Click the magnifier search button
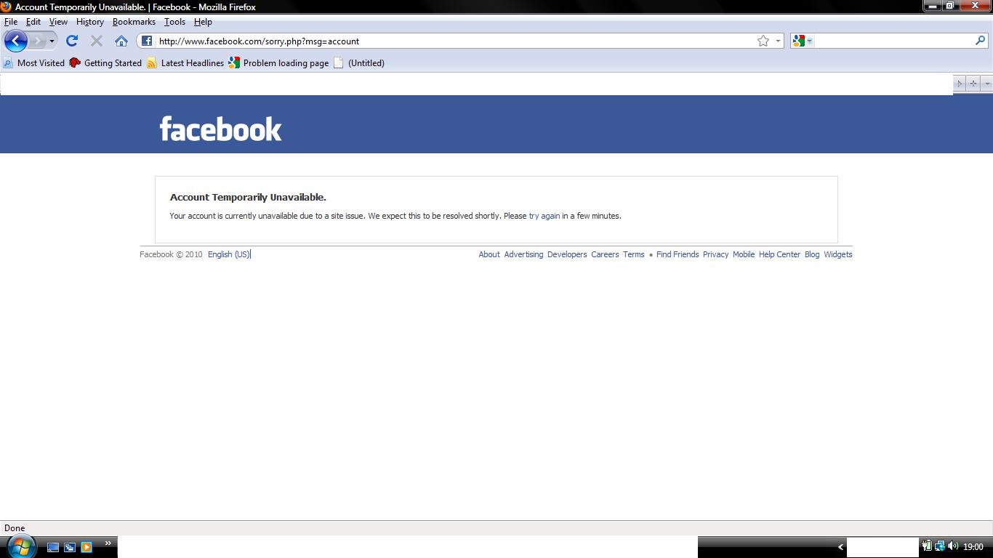This screenshot has width=993, height=558. tap(980, 41)
